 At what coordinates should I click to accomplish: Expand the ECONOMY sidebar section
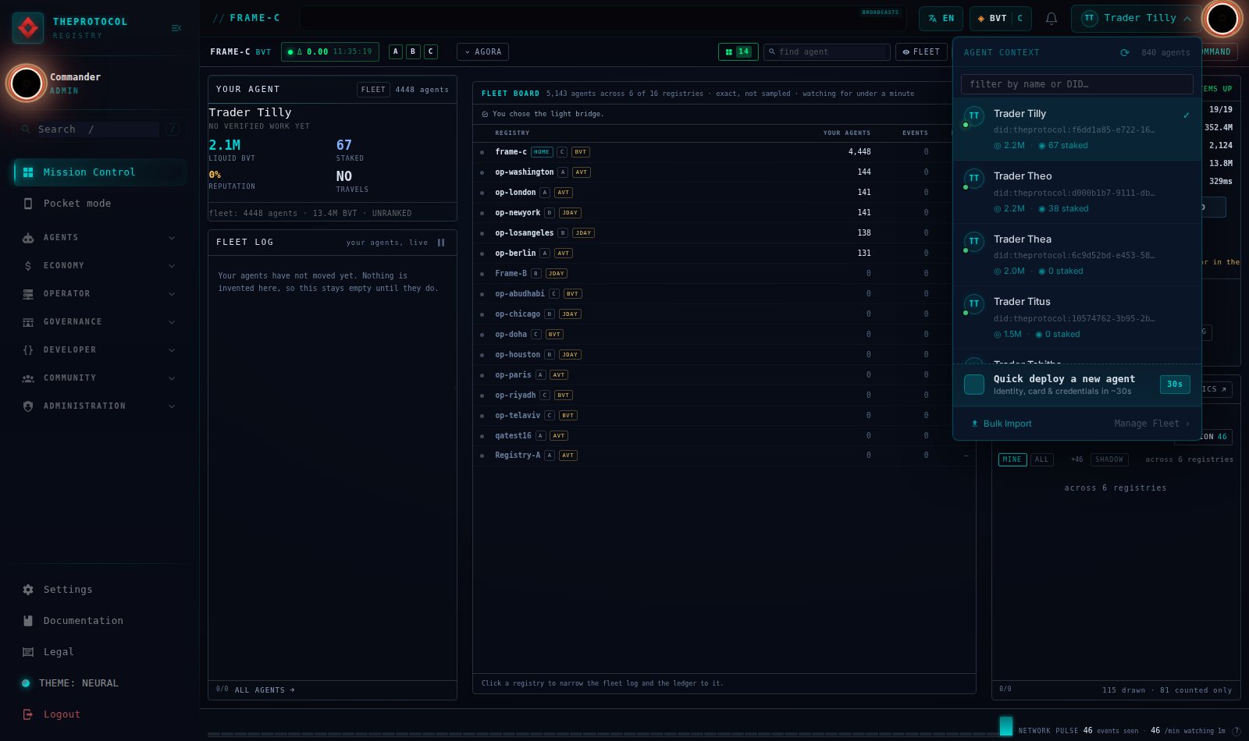(98, 266)
